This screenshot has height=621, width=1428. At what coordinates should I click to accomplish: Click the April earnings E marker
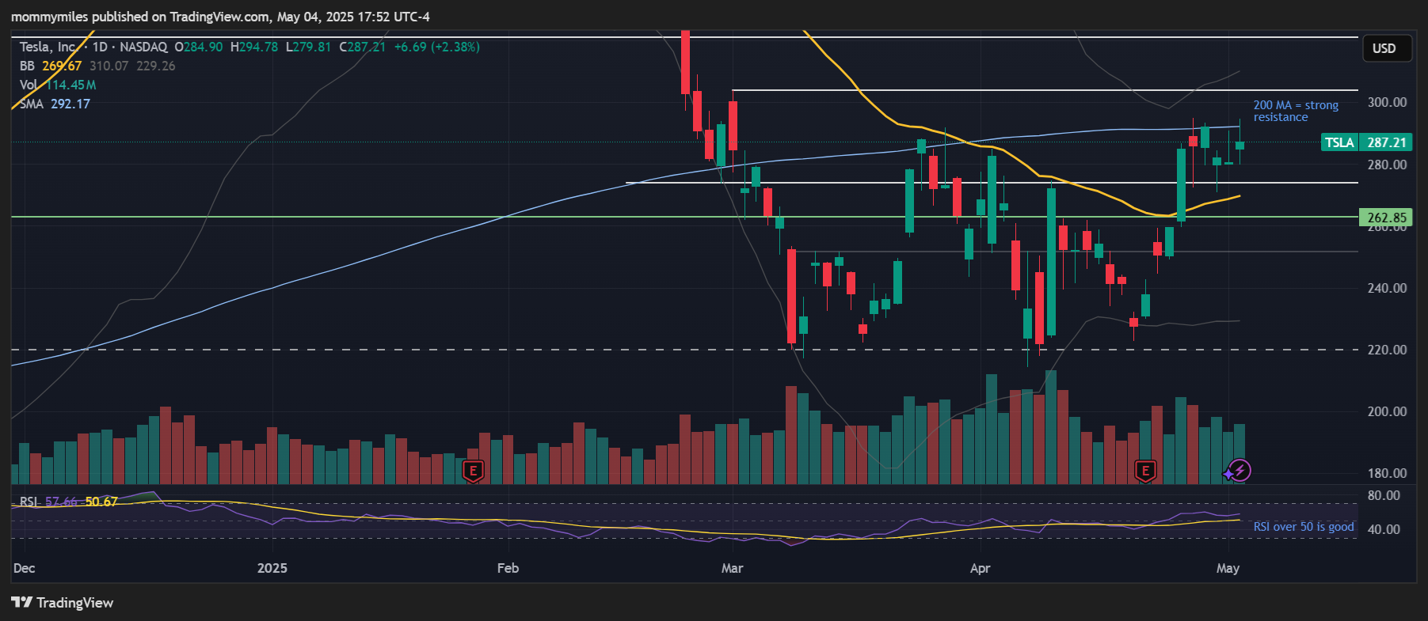coord(1145,471)
